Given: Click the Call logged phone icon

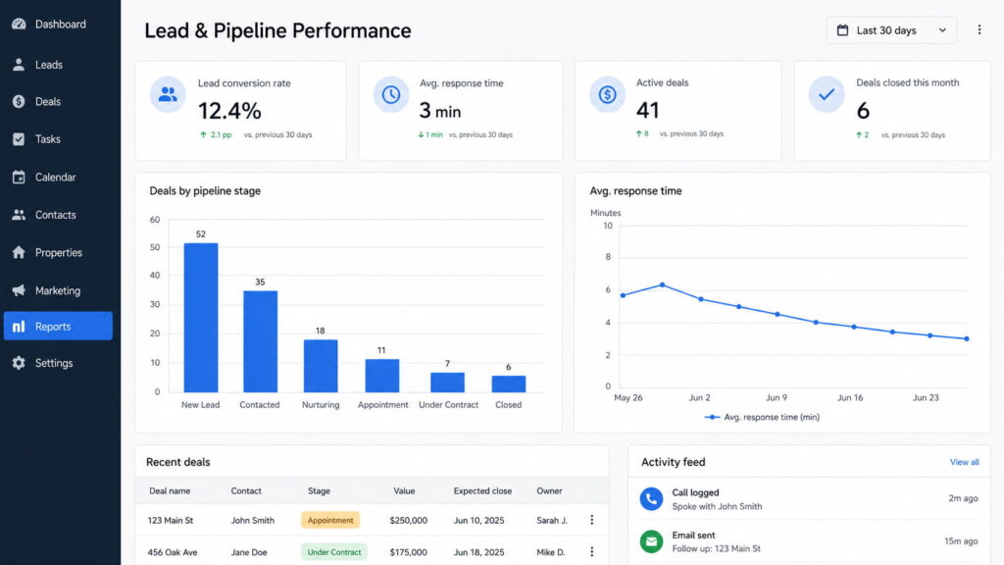Looking at the screenshot, I should [651, 498].
